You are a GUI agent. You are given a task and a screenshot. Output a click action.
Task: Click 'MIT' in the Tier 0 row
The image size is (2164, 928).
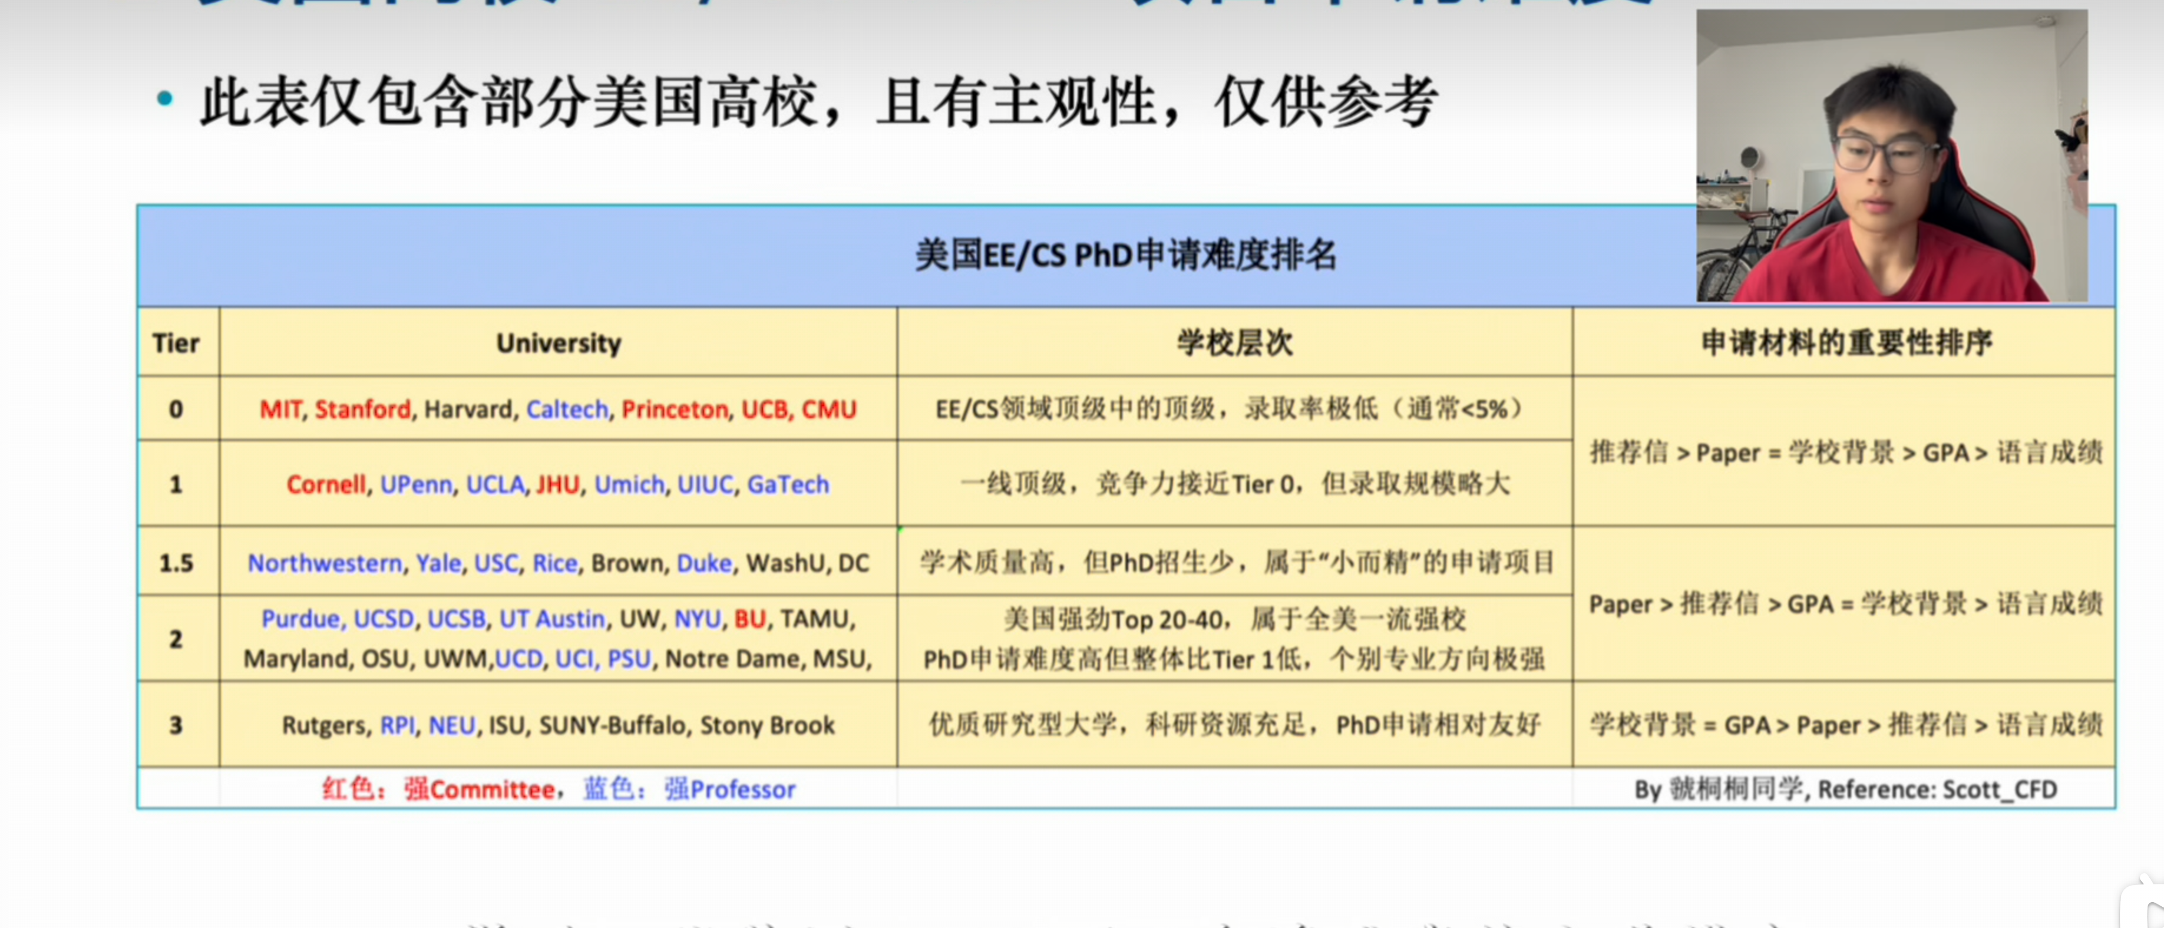coord(280,410)
